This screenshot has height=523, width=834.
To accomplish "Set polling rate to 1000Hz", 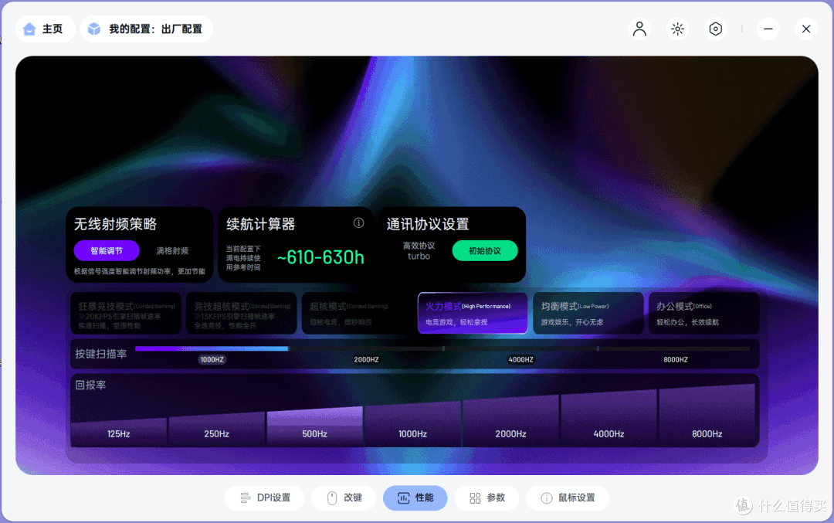I will (x=412, y=423).
